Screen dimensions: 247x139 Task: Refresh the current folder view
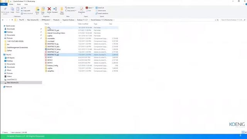(x=218, y=20)
